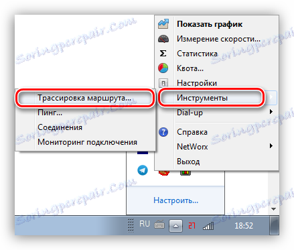
Task: Open the Telegram icon in the tray popup
Action: point(143,170)
